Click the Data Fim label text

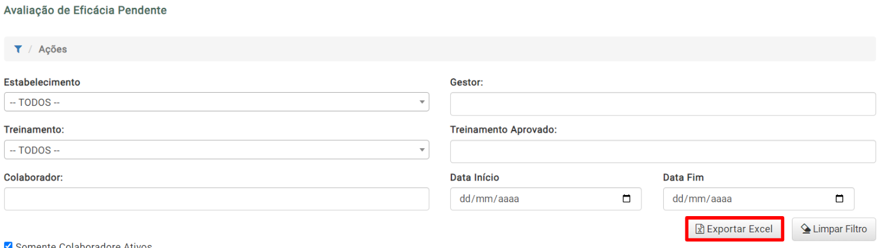pos(683,178)
